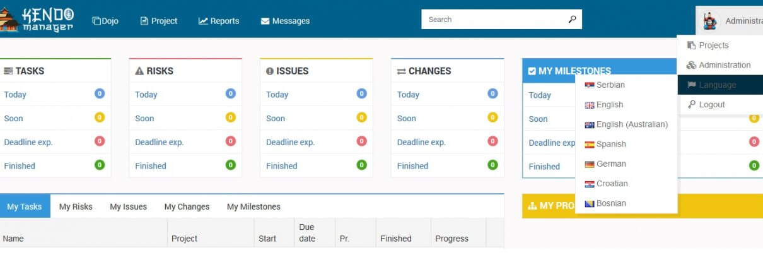The height and width of the screenshot is (267, 763).
Task: Click the Spanish flag icon
Action: tap(590, 145)
